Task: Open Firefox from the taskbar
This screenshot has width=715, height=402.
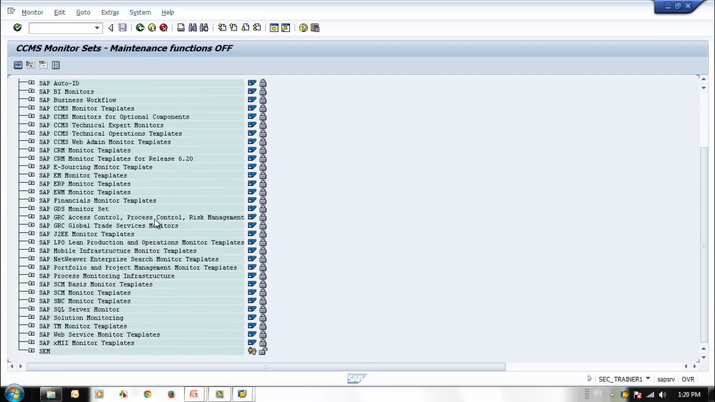Action: click(x=171, y=395)
